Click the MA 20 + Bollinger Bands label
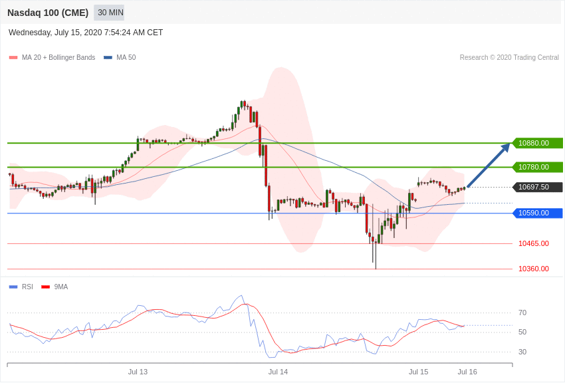The width and height of the screenshot is (565, 383). [x=58, y=57]
